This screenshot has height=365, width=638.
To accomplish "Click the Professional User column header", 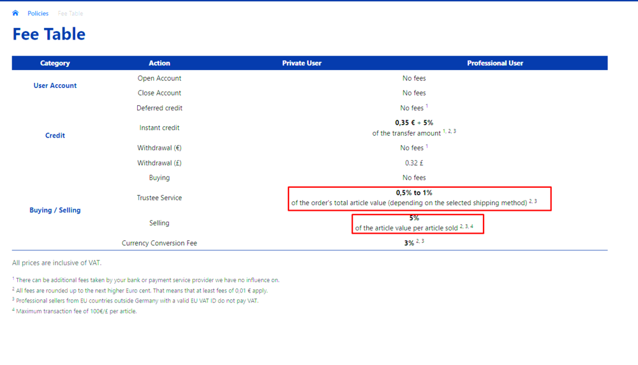I will click(494, 63).
